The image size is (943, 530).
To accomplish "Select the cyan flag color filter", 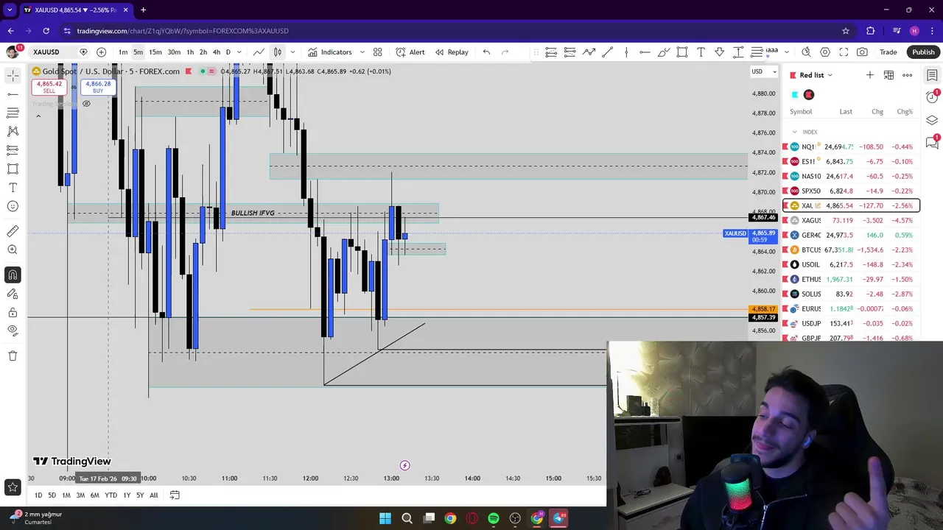I will coord(795,95).
